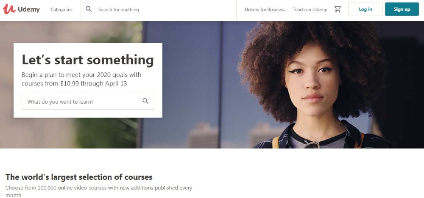Click 'Begin a plan to meet your 2020 goals' line
The height and width of the screenshot is (198, 424).
click(81, 75)
